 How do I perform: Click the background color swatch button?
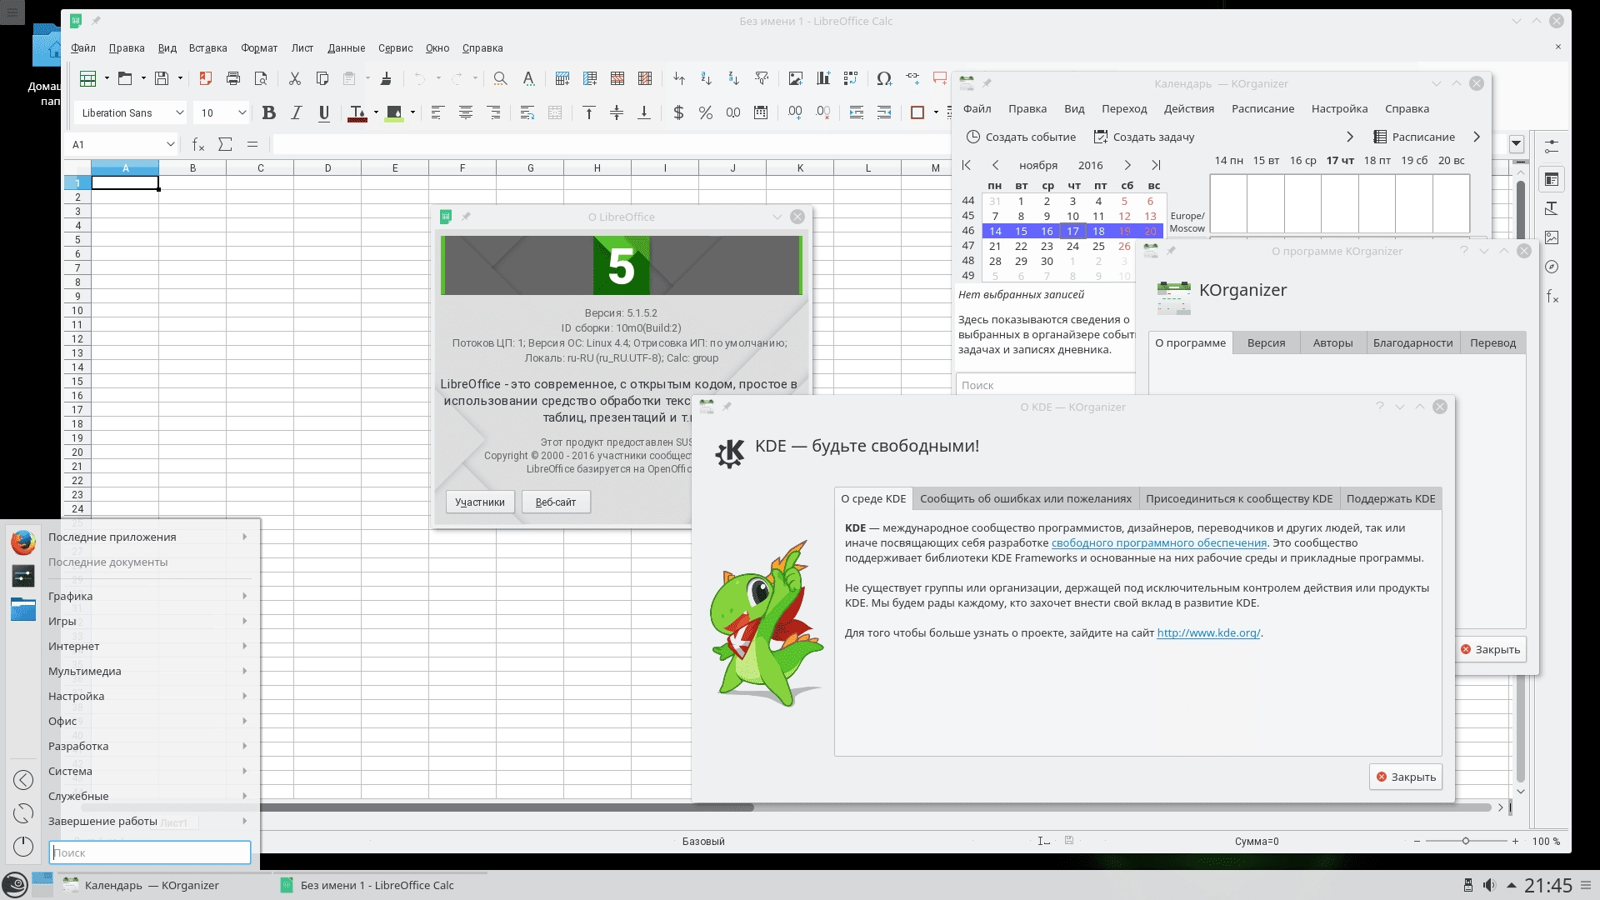click(394, 112)
